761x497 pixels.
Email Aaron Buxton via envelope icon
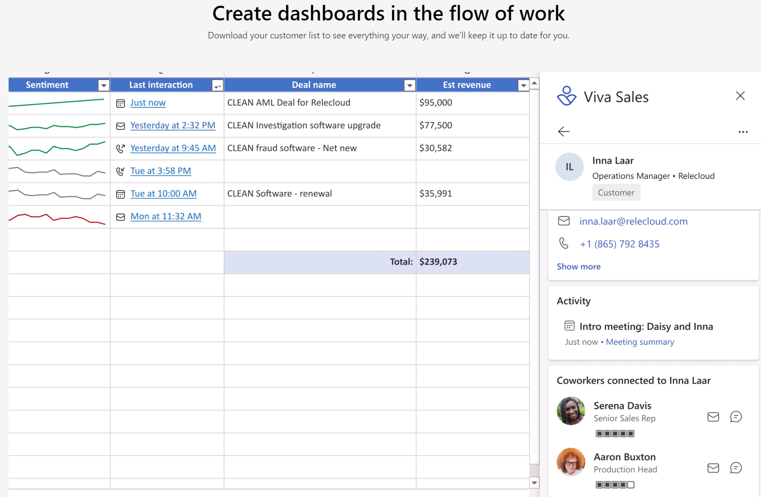713,468
